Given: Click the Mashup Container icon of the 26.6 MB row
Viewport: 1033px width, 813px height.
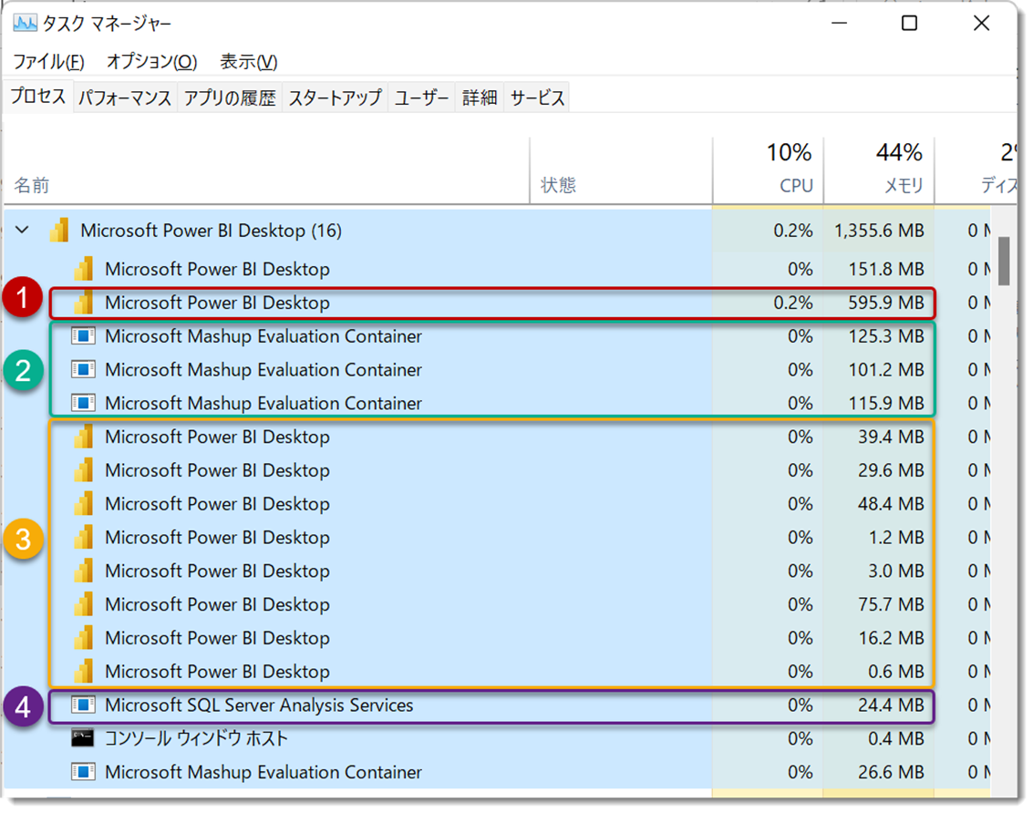Looking at the screenshot, I should (x=84, y=771).
